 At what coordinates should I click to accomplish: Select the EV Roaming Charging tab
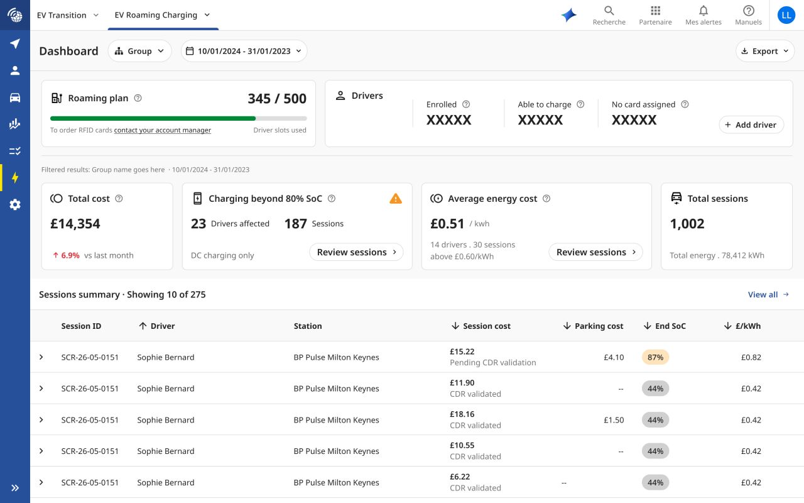(x=163, y=15)
